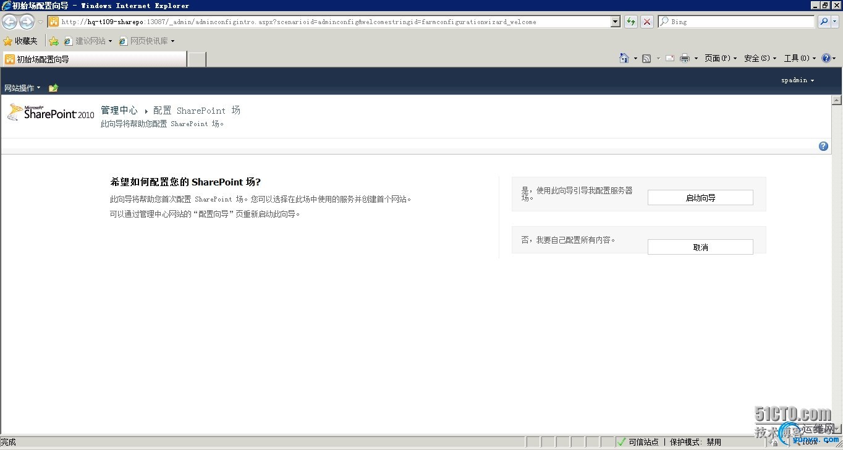Expand the address bar history dropdown
Viewport: 843px width, 450px height.
615,22
